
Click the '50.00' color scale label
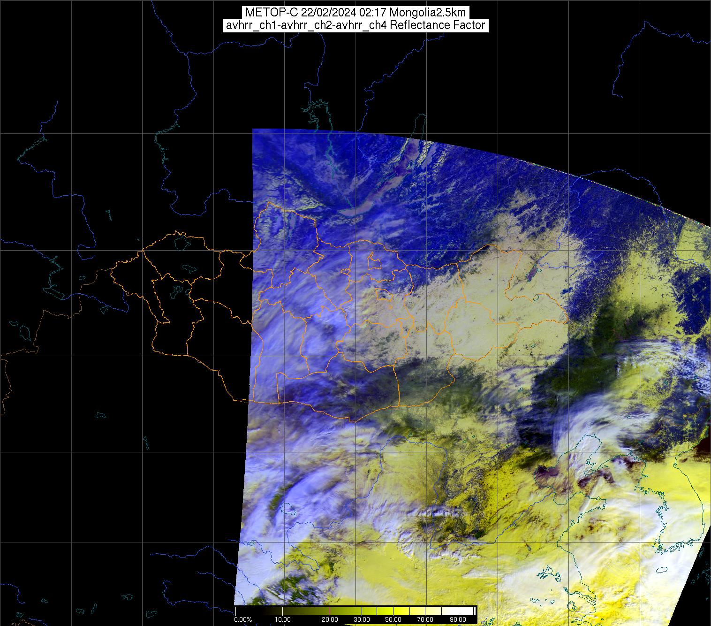pyautogui.click(x=393, y=619)
